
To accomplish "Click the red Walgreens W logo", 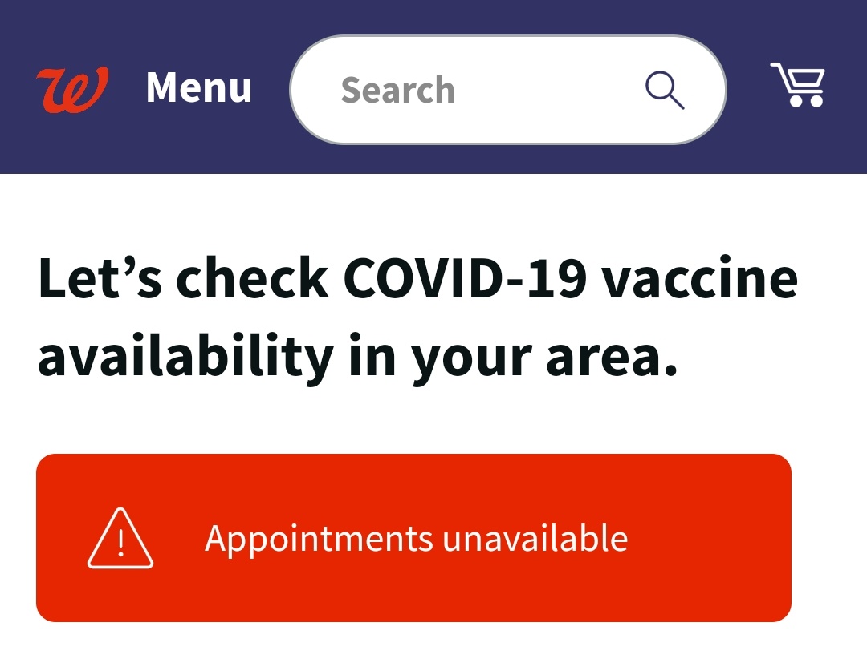I will (x=72, y=90).
